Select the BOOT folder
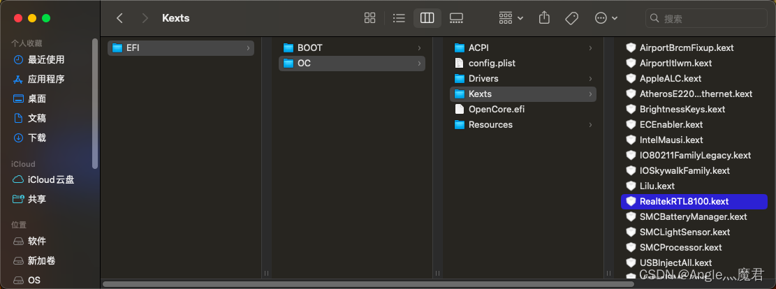The width and height of the screenshot is (776, 289). pos(352,48)
